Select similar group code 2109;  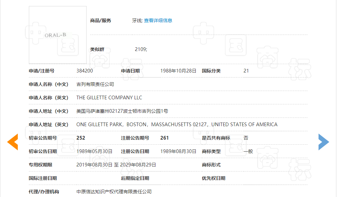141,49
